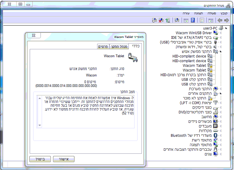Click the manufacturer value Wacom in dialog

tap(91, 75)
